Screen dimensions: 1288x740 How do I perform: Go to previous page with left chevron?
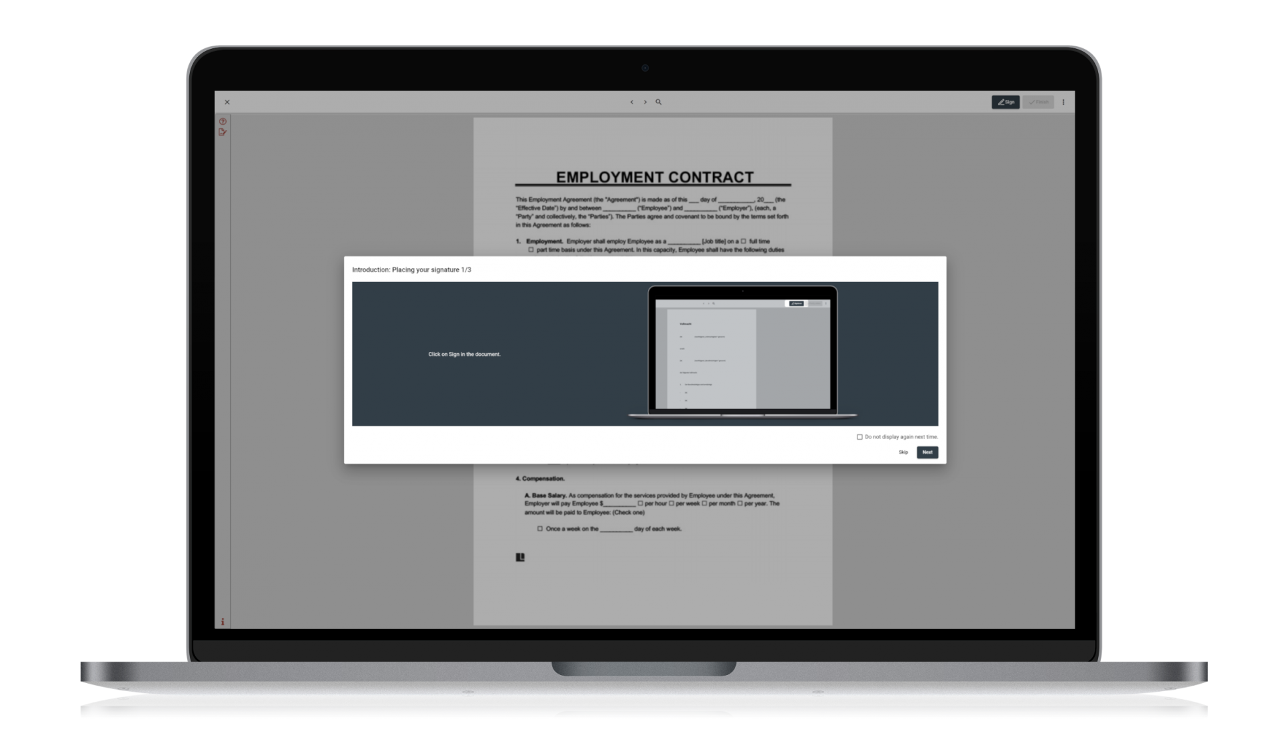point(631,102)
